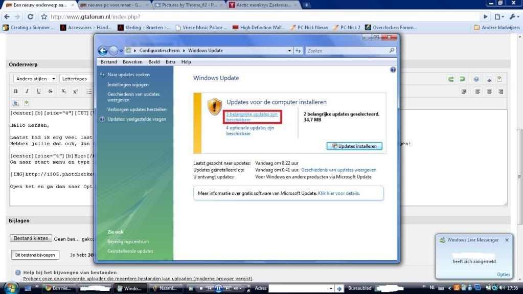
Task: Toggle underline formatting in the forum editor
Action: pyautogui.click(x=39, y=91)
